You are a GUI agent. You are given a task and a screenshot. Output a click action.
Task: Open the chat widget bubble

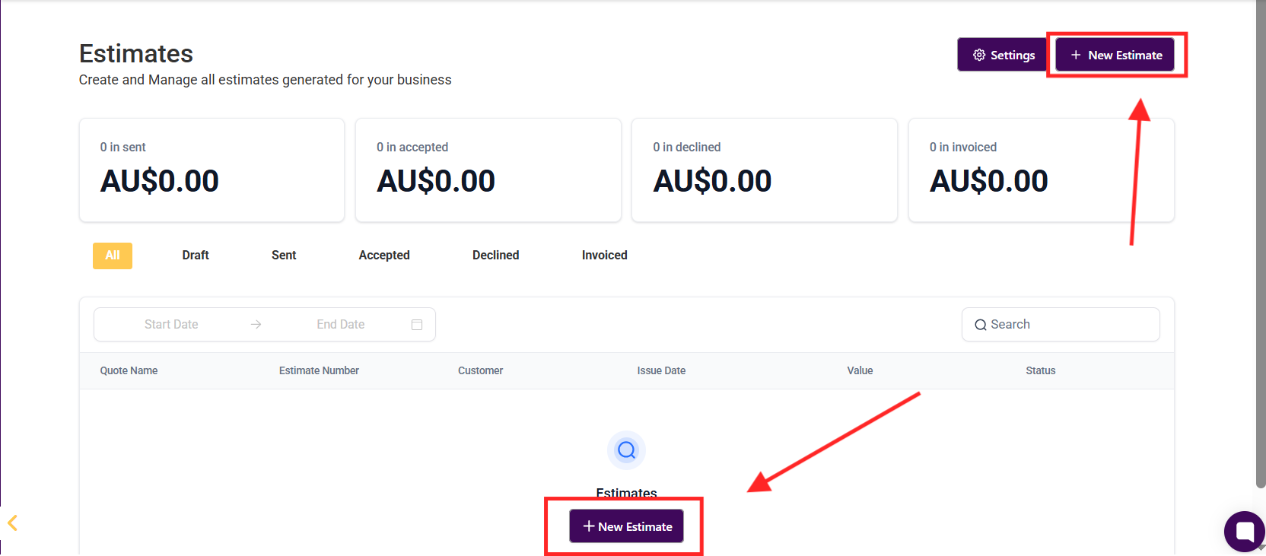point(1244,531)
